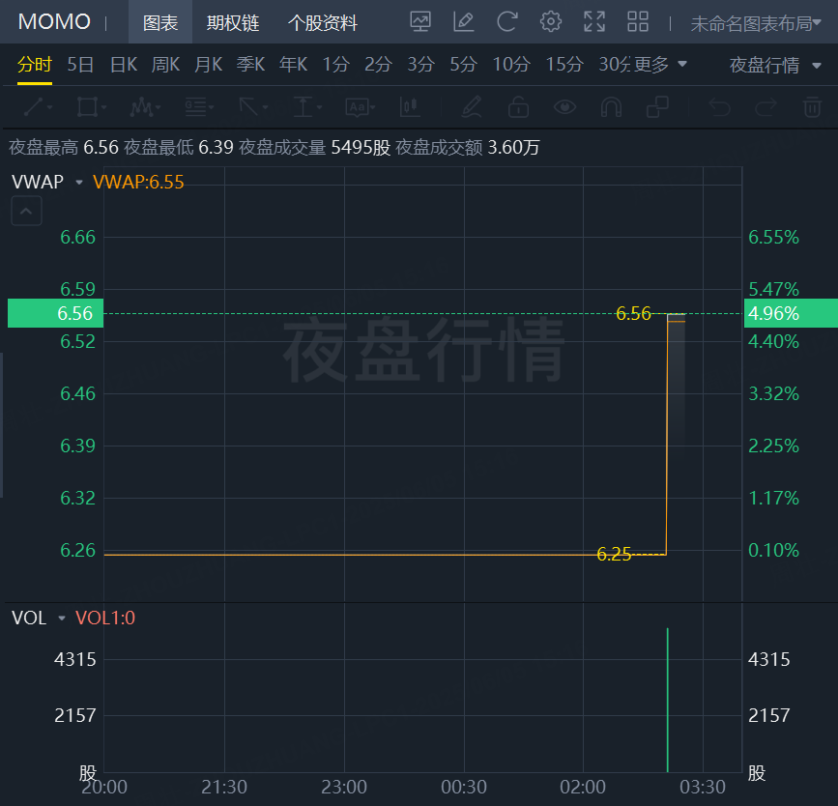Click the edit/note pencil icon in header

point(463,22)
